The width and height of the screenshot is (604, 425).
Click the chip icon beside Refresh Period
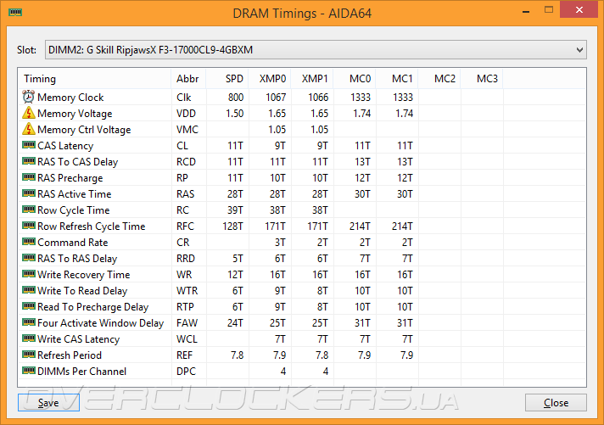(29, 355)
